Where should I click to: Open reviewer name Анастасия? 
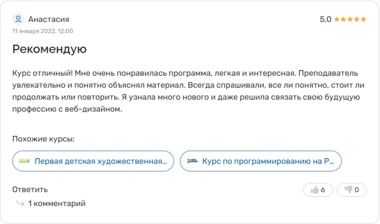point(48,19)
